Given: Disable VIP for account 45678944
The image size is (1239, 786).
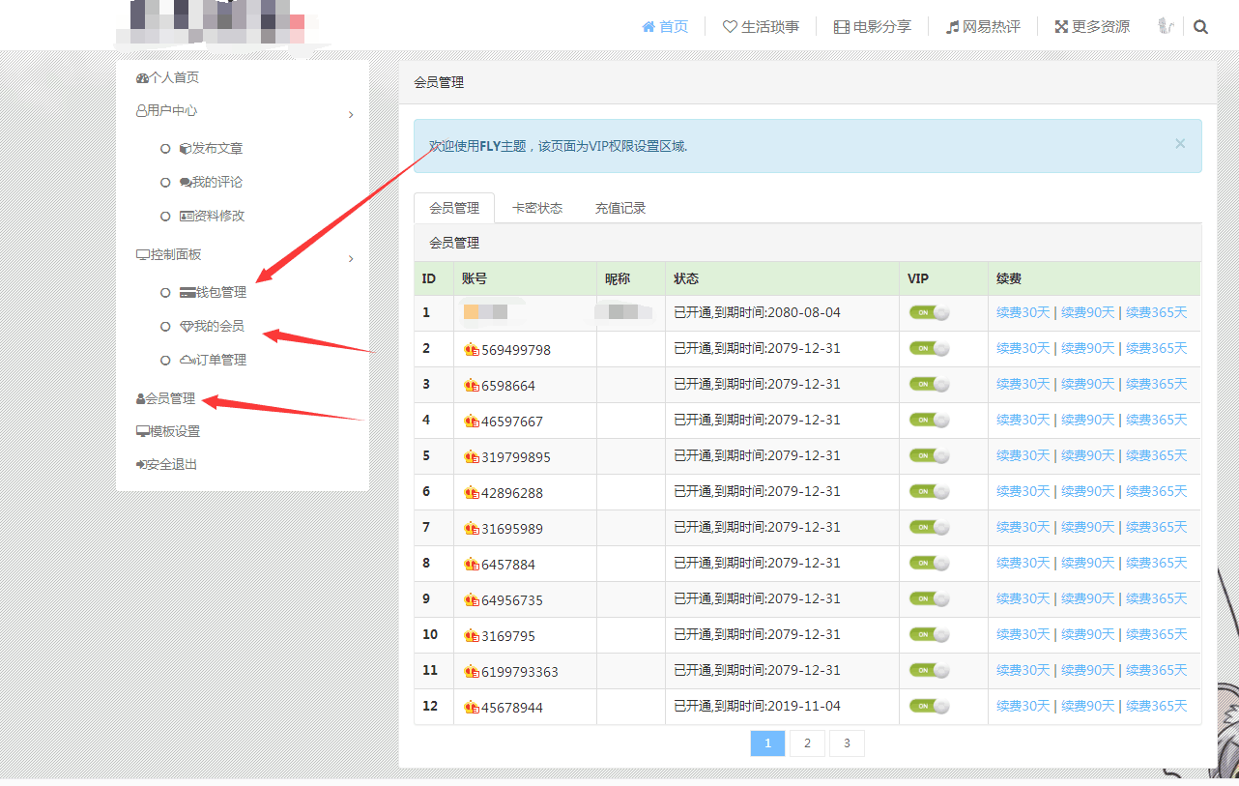Looking at the screenshot, I should 927,706.
